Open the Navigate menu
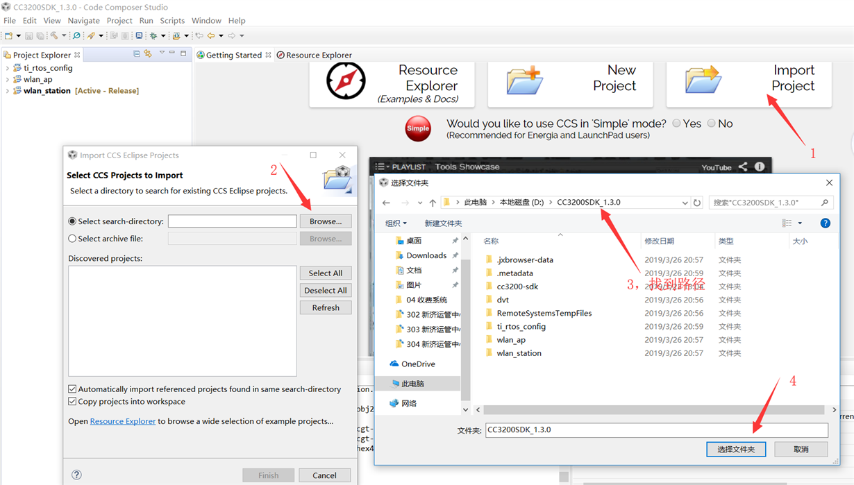This screenshot has width=854, height=485. (83, 21)
